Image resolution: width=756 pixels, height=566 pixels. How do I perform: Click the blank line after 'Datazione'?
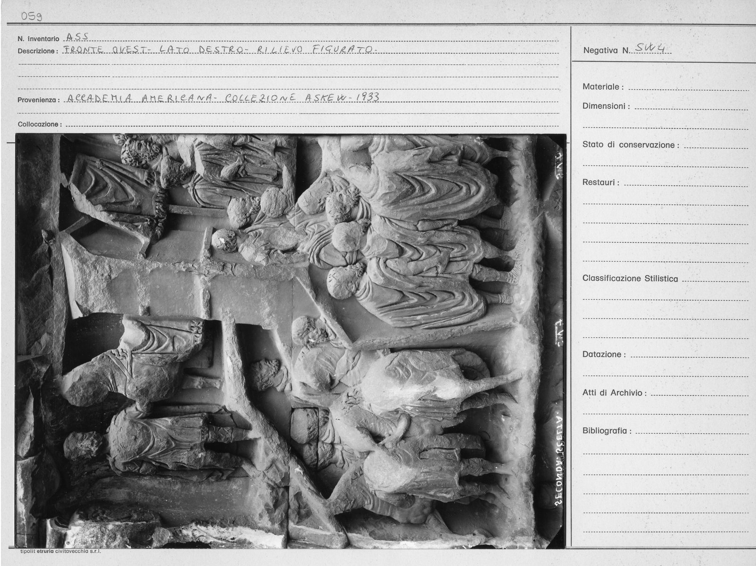[690, 356]
